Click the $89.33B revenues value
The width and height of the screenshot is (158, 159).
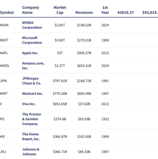click(84, 152)
